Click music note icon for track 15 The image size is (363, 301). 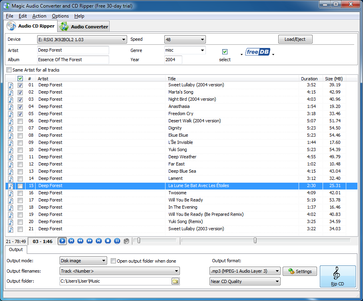coord(11,186)
